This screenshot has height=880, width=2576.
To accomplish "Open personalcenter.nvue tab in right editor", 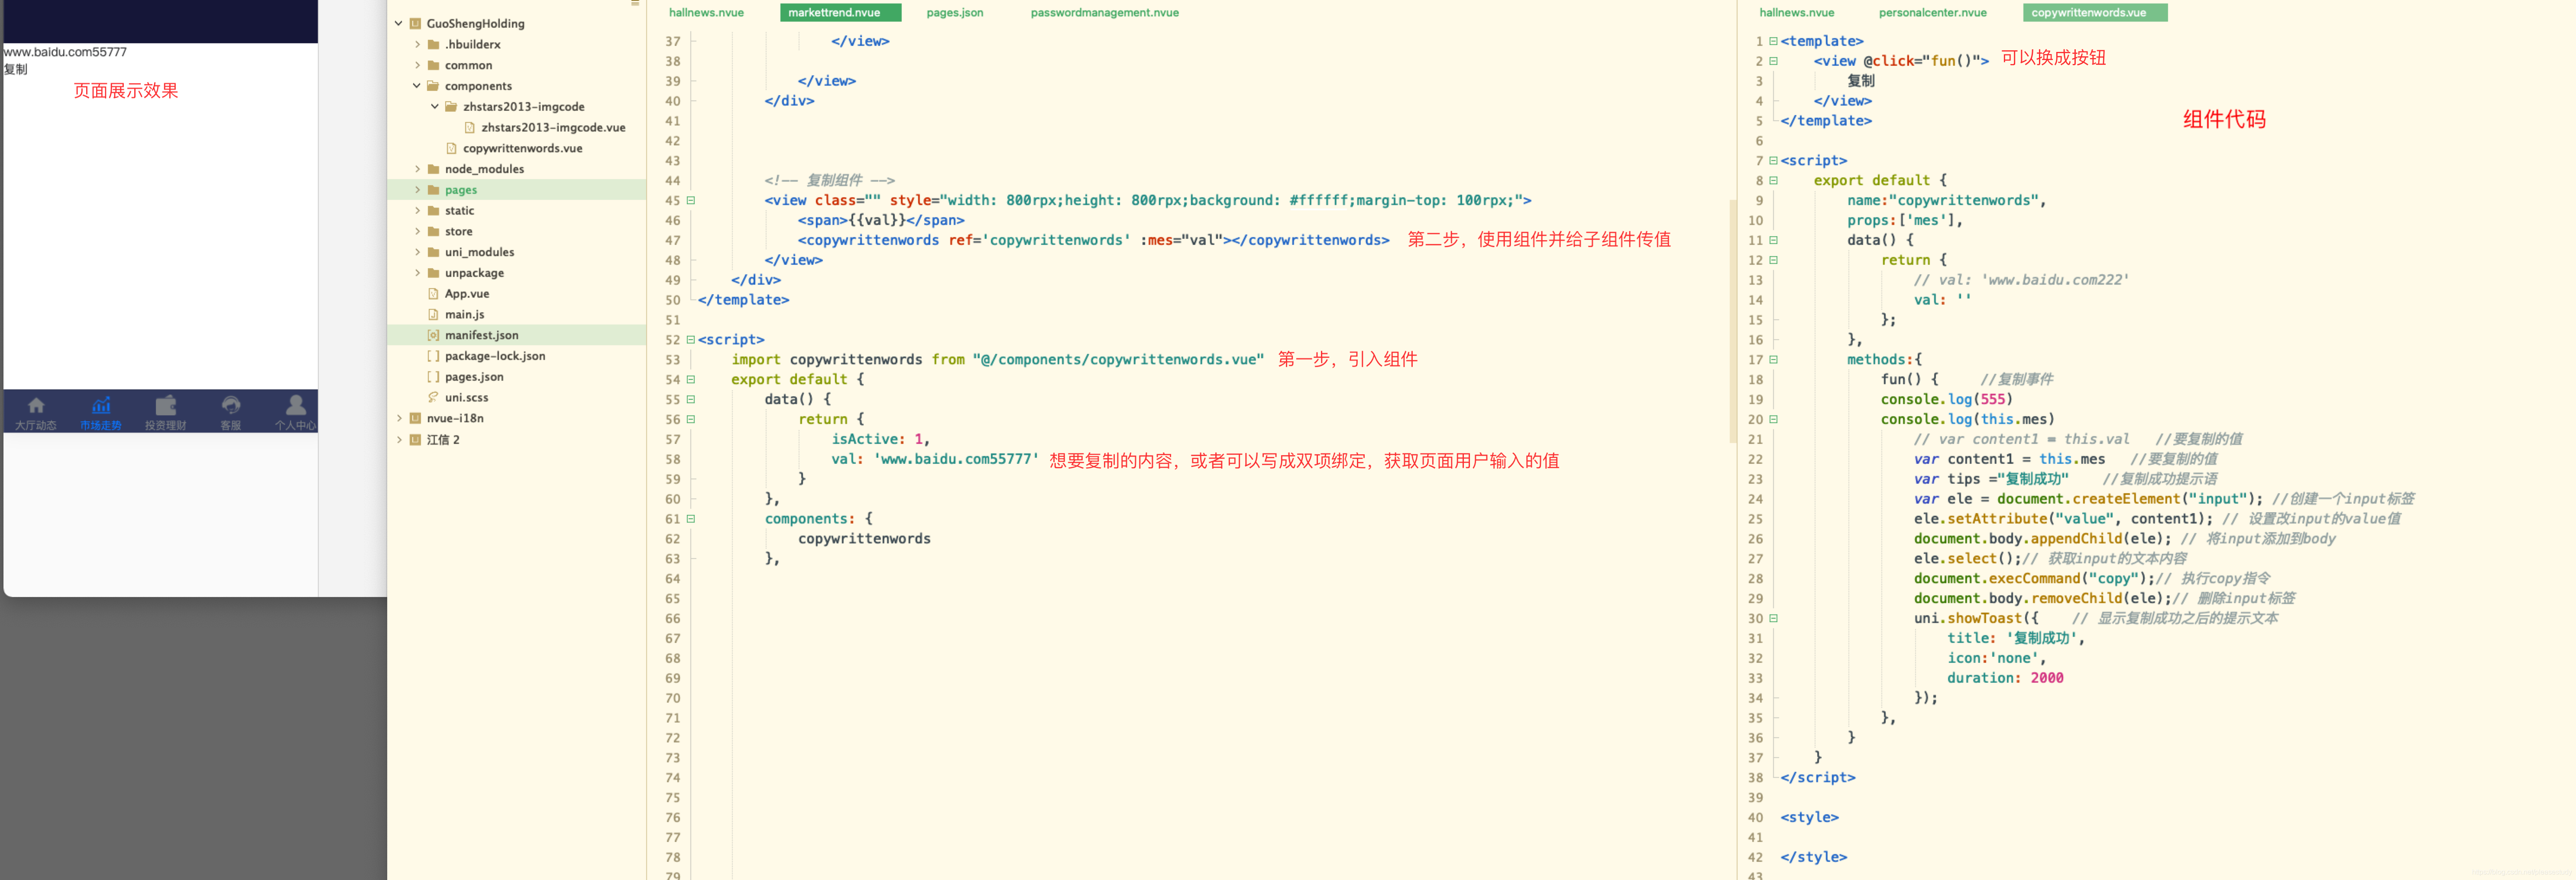I will (1932, 13).
